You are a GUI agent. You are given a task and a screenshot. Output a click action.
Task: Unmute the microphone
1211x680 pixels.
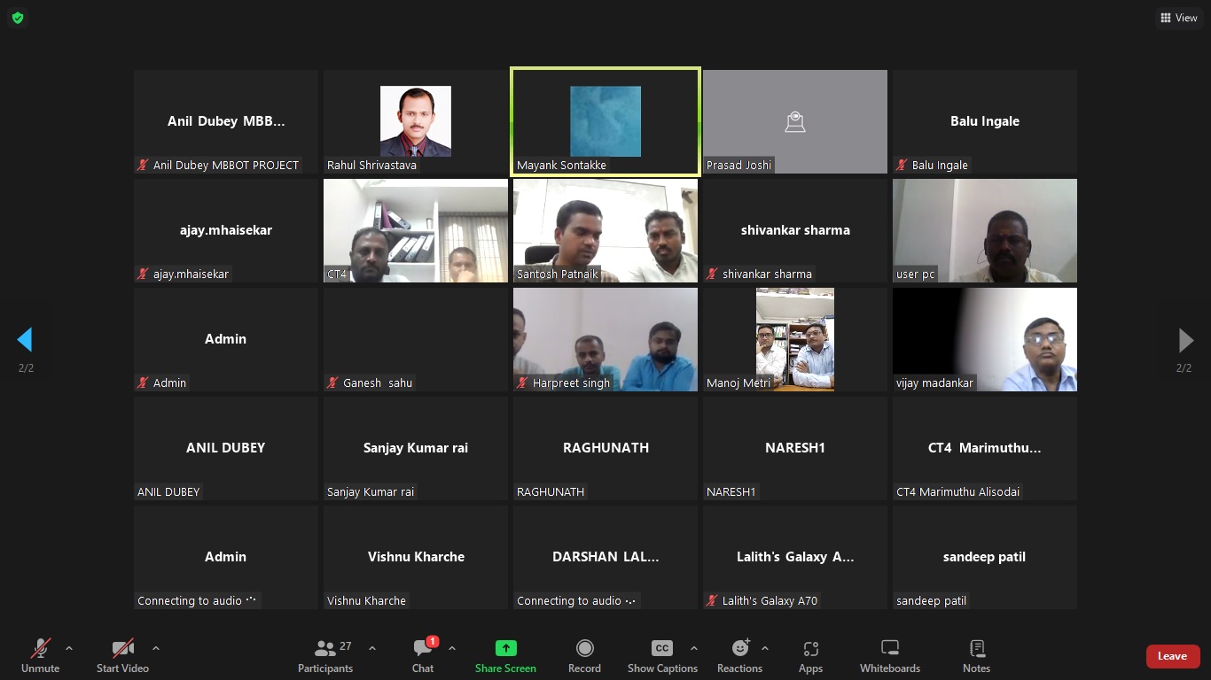coord(41,656)
